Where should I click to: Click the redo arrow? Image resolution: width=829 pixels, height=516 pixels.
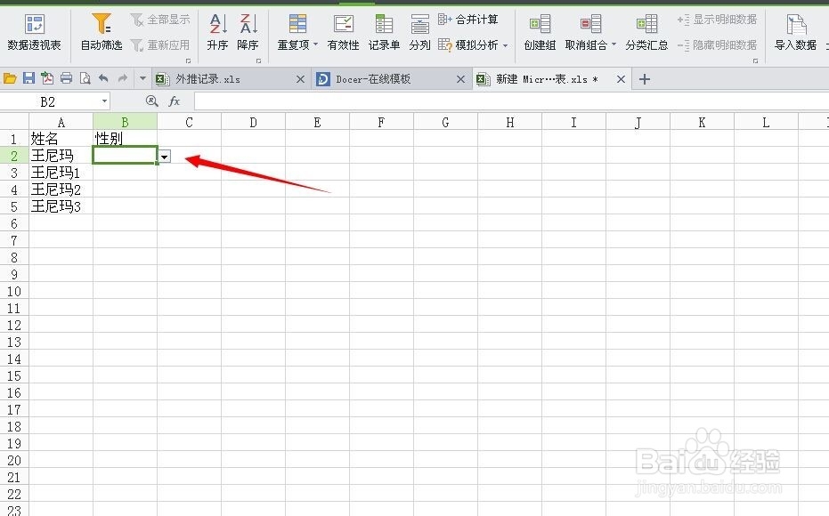(x=123, y=78)
